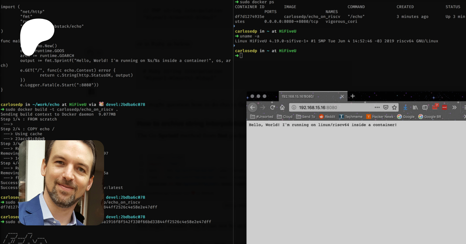Screen dimensions: 466x244
Task: Click the red mail extension with badge 7
Action: tap(435, 107)
